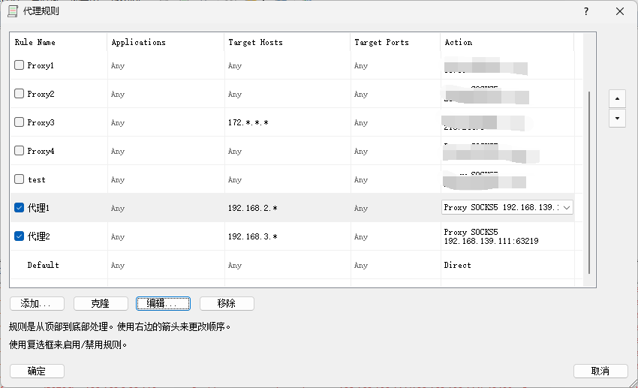Viewport: 638px width, 388px height.
Task: Click the 编辑 (Edit) button
Action: point(163,303)
